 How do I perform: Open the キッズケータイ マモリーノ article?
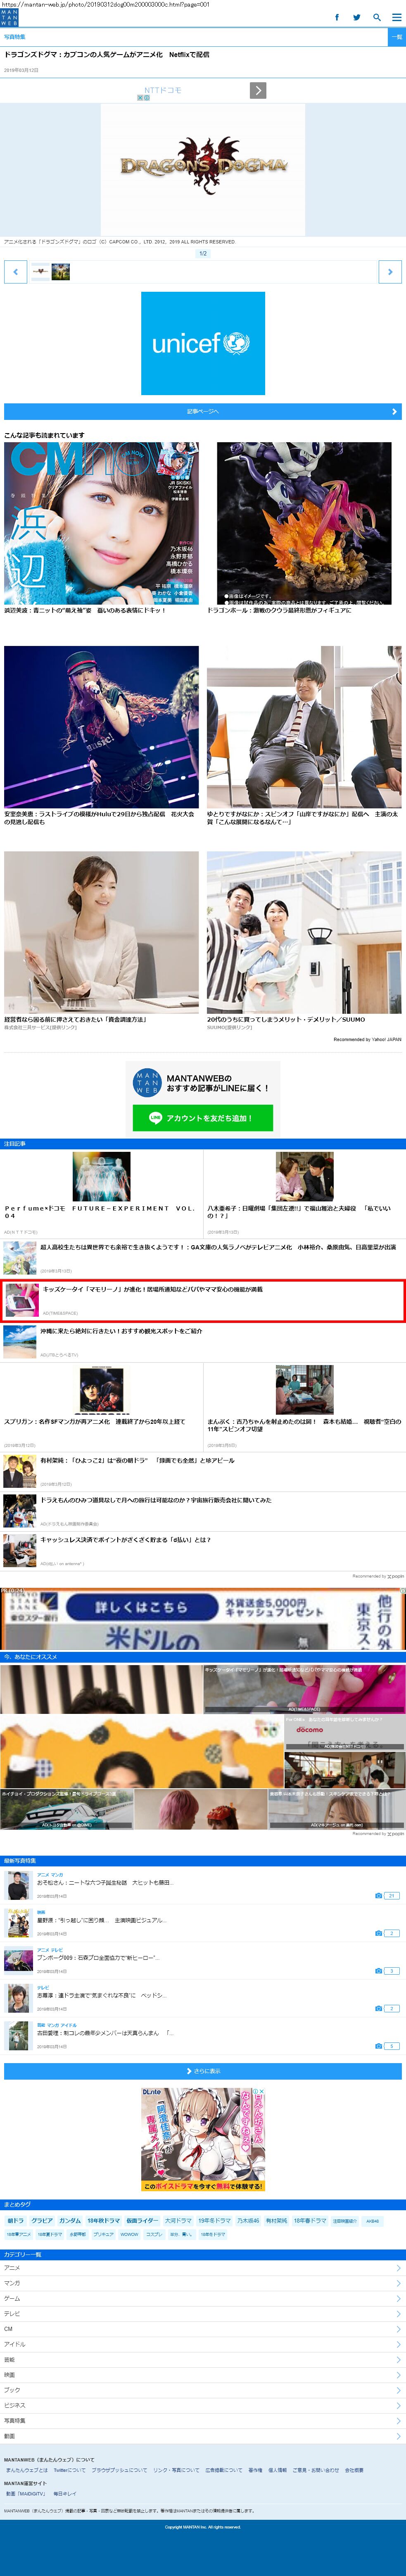click(x=203, y=1300)
